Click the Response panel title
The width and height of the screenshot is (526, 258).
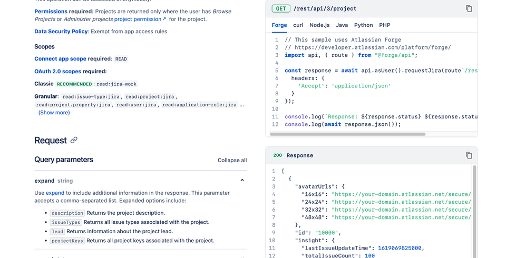[299, 155]
